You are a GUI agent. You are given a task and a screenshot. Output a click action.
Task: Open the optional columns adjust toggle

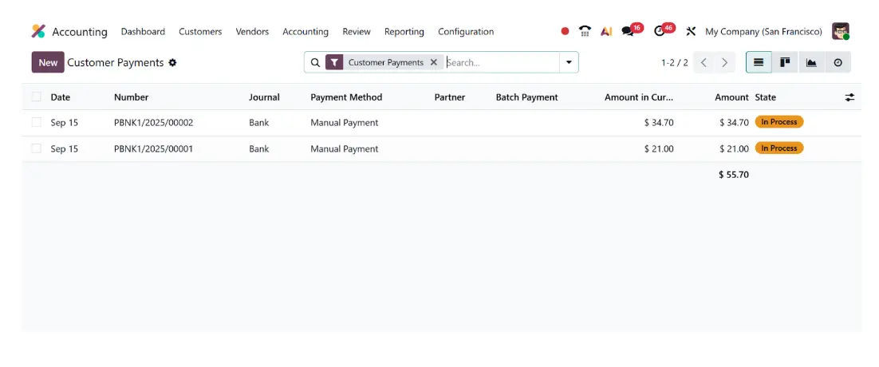(x=849, y=97)
